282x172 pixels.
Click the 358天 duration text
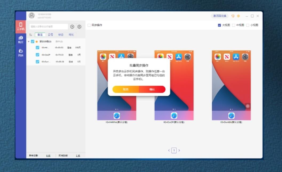[x=78, y=48]
